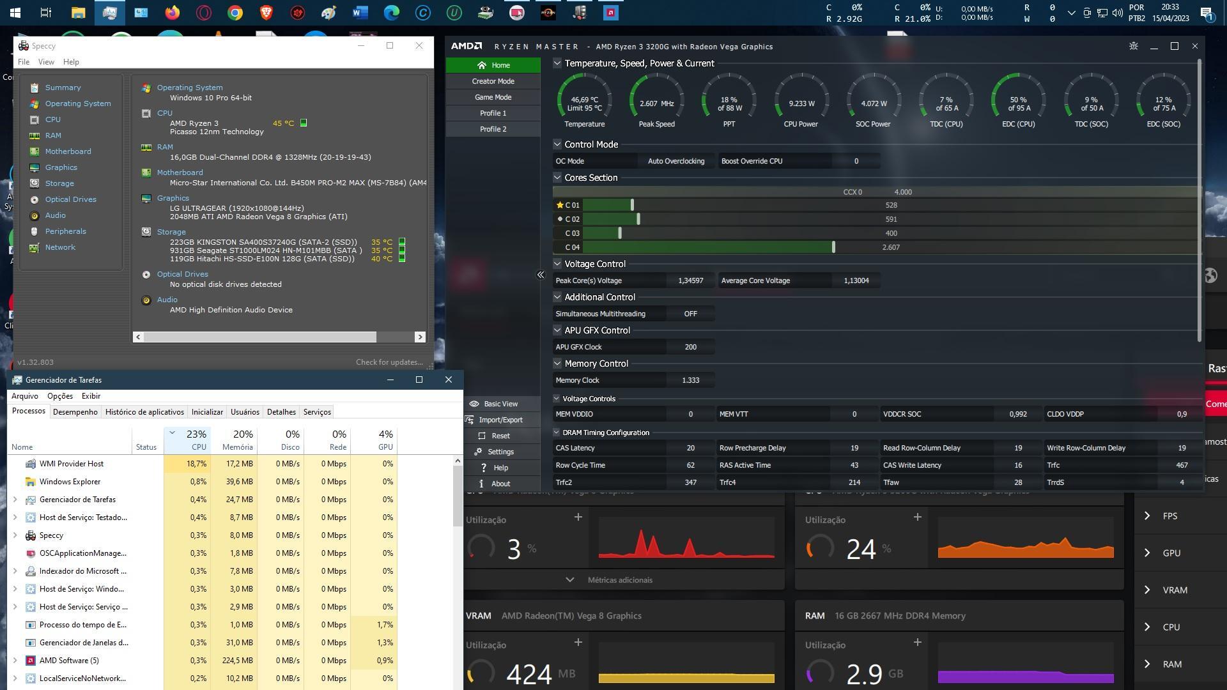This screenshot has height=690, width=1227.
Task: Open Network icon in Speccy sidebar
Action: click(x=35, y=247)
